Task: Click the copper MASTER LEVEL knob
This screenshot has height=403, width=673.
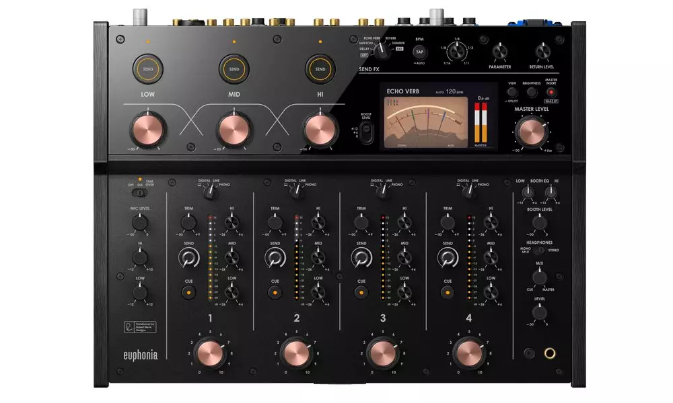Action: pos(532,132)
